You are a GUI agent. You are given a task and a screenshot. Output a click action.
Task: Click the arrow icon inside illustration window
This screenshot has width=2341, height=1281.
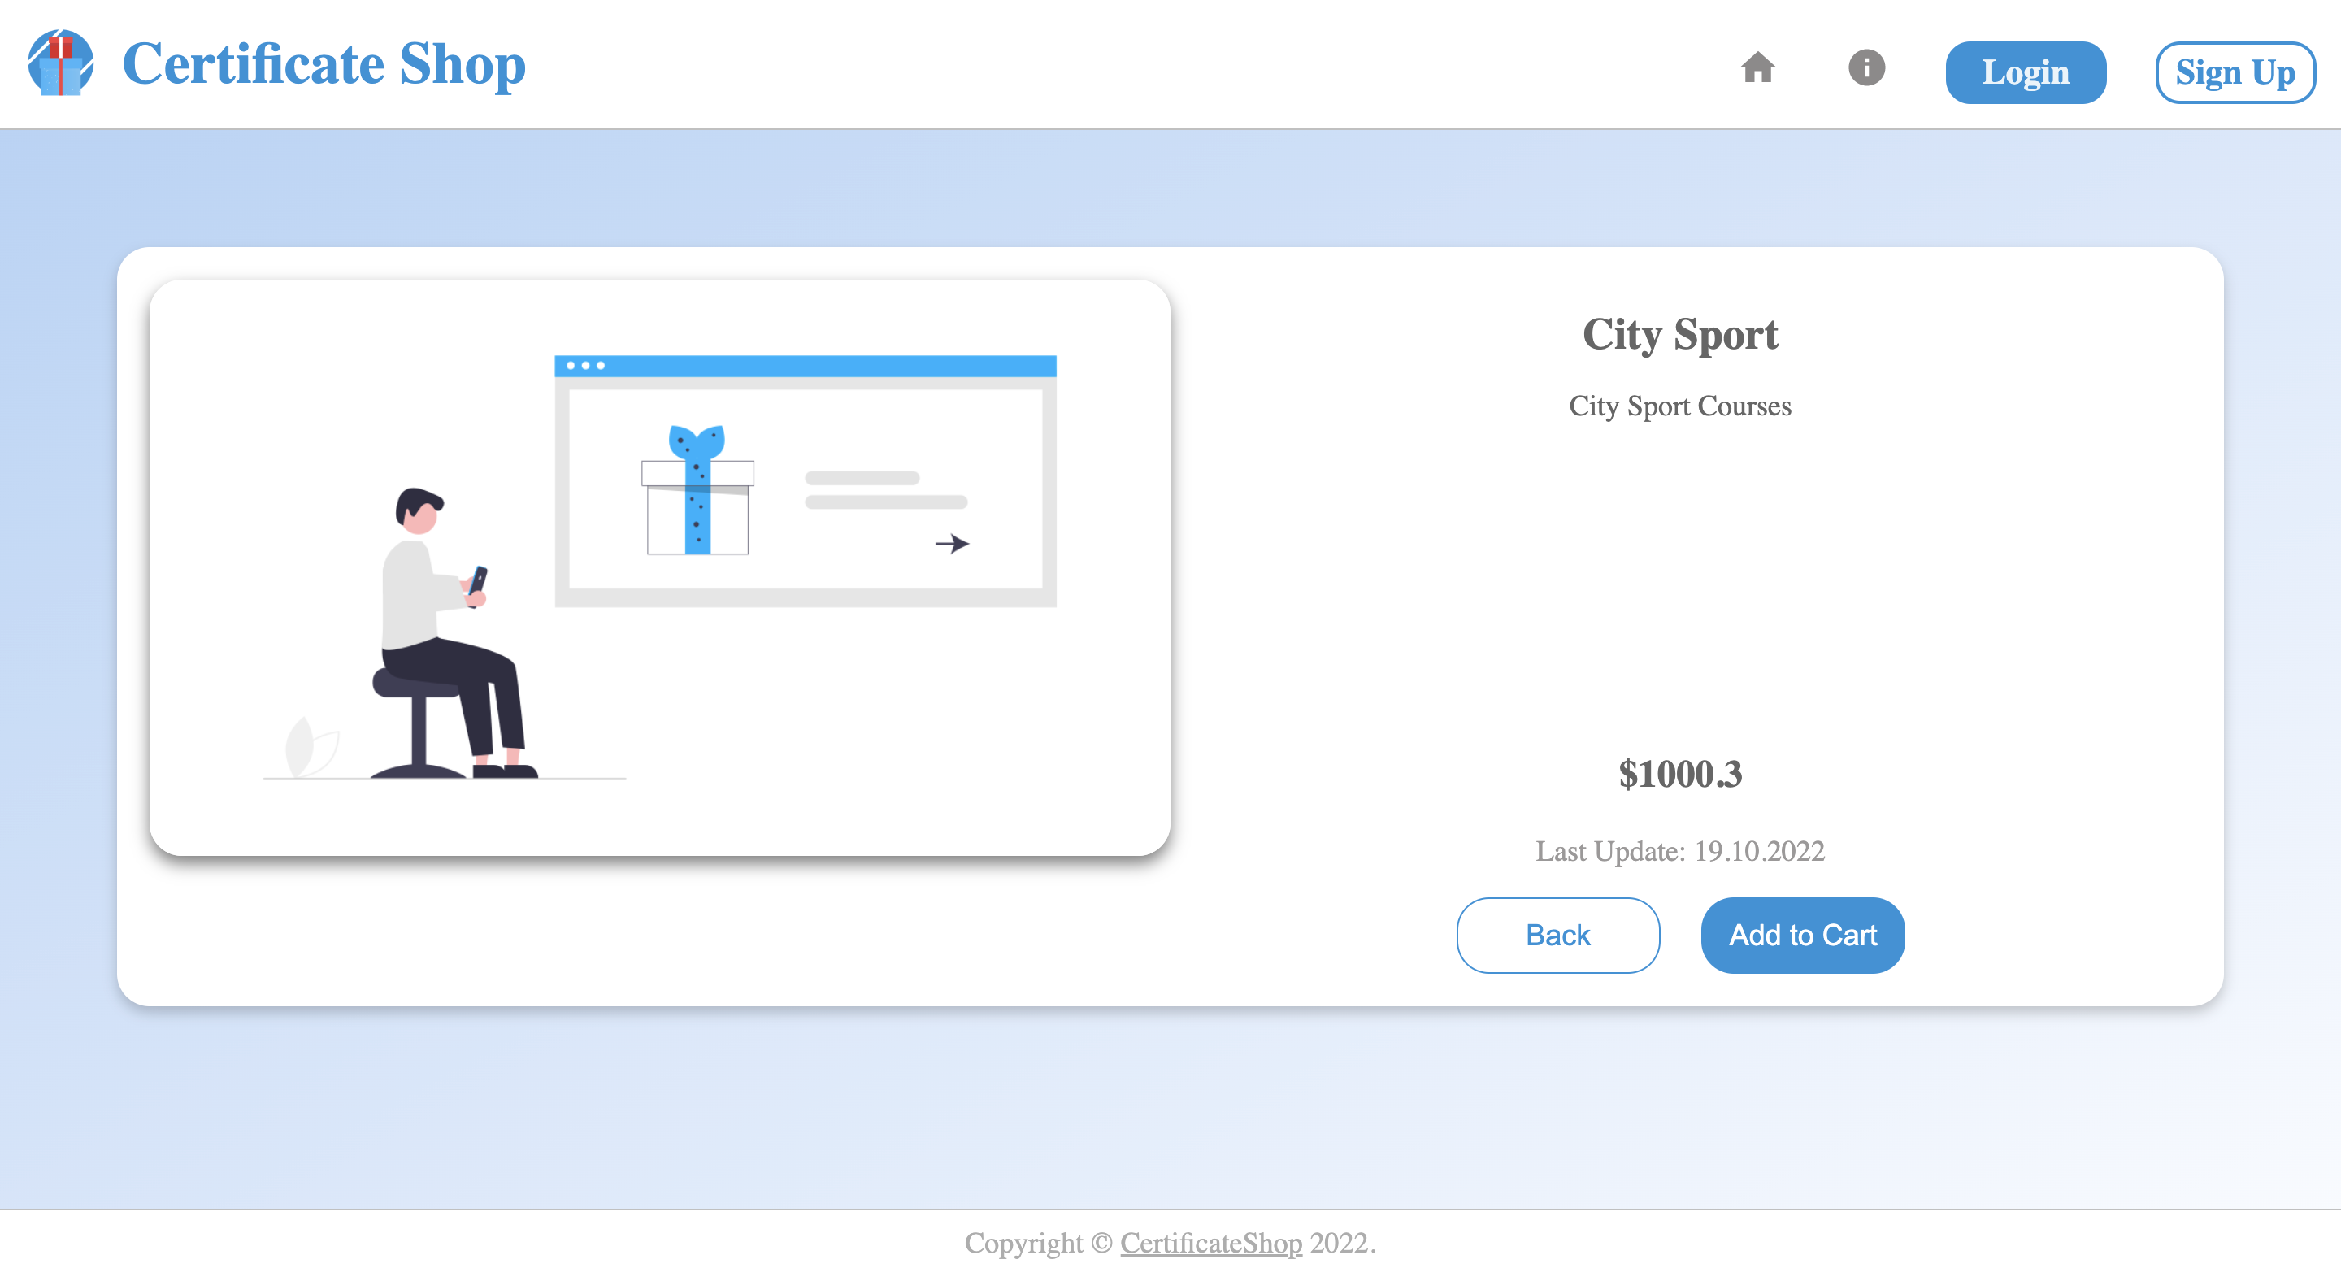tap(952, 543)
